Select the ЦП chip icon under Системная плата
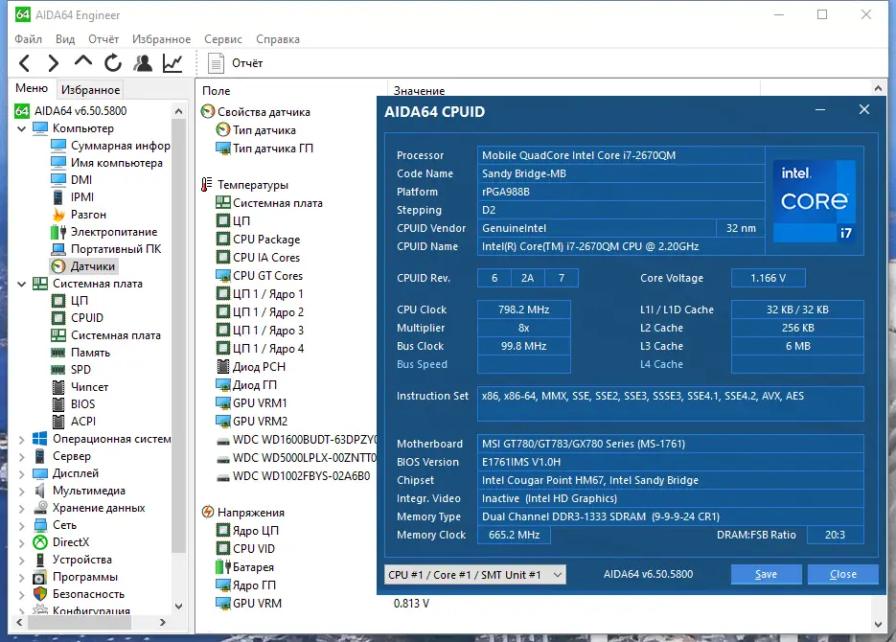The image size is (896, 642). point(58,301)
